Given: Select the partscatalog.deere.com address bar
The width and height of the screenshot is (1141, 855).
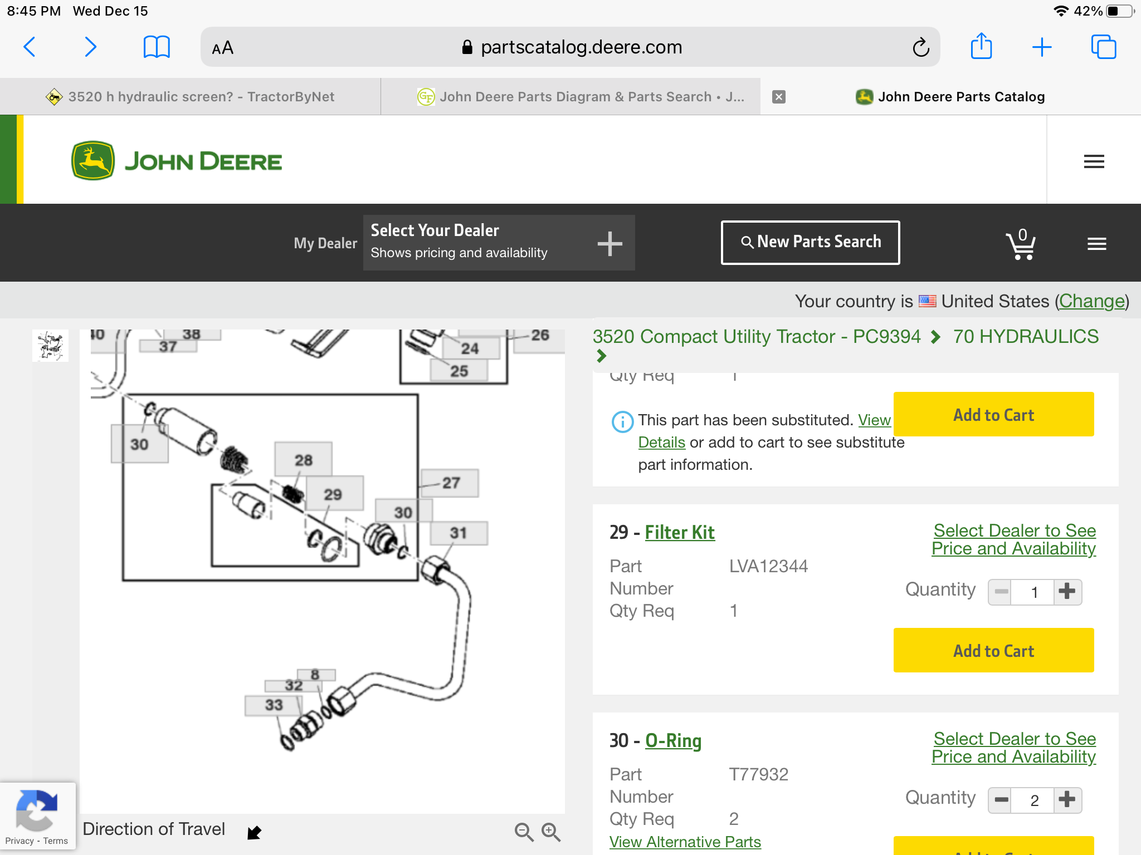Looking at the screenshot, I should [570, 47].
